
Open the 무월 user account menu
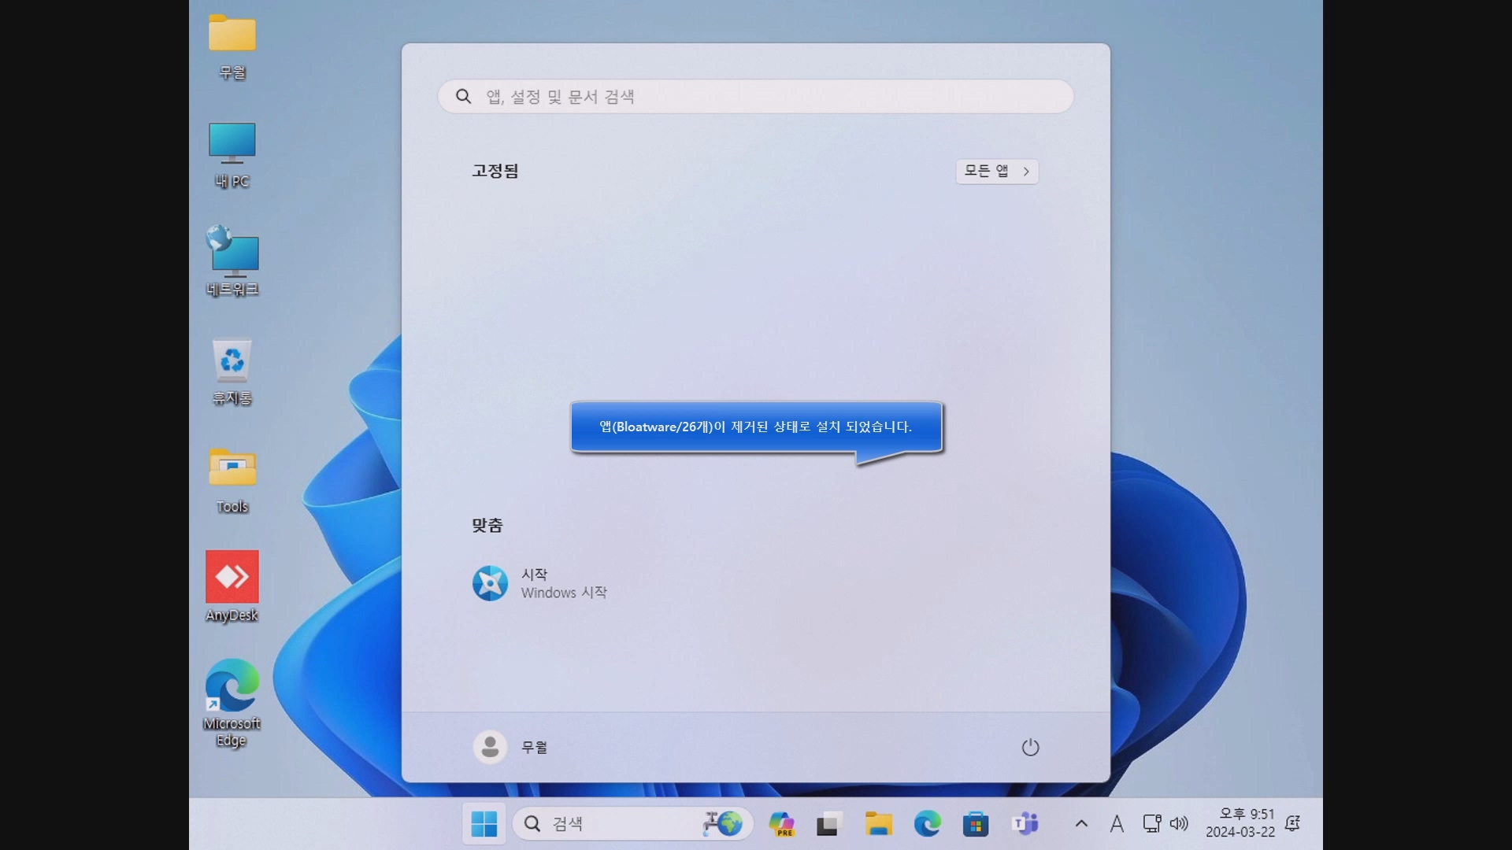click(x=510, y=747)
